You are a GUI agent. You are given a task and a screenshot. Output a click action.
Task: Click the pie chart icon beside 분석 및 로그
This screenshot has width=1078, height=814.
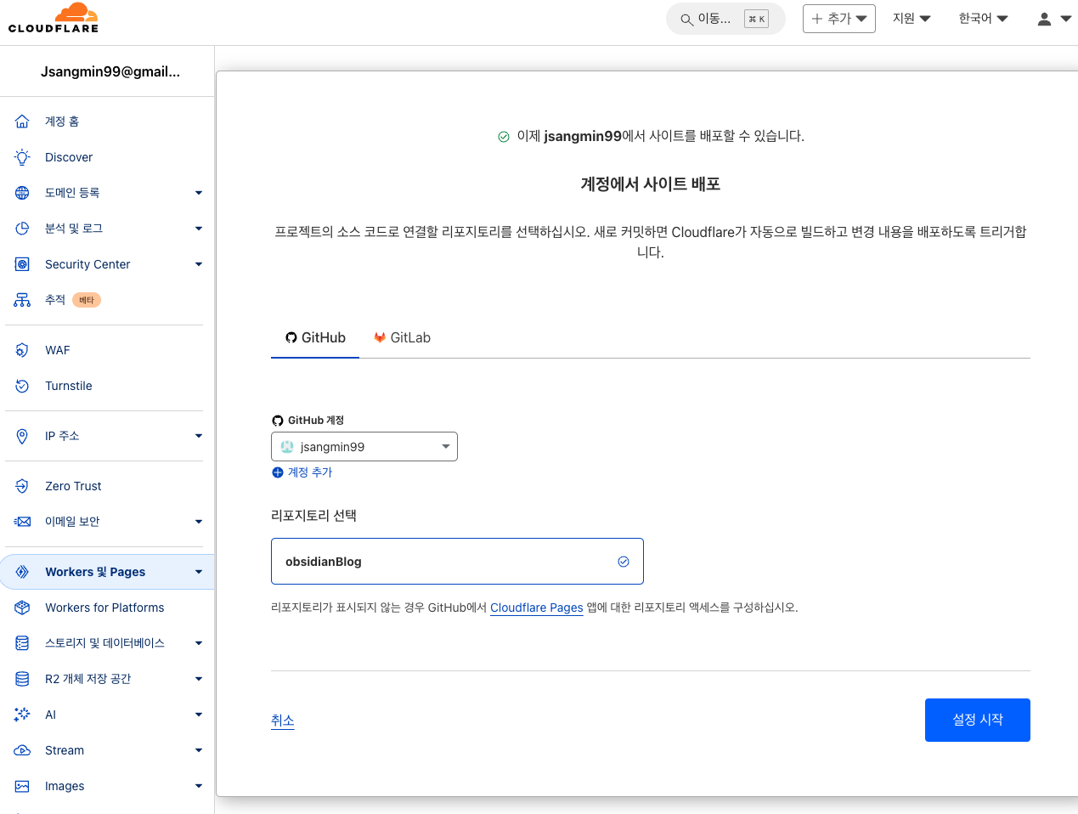[x=22, y=229]
